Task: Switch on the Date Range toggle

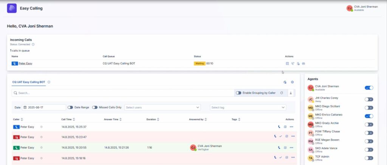Action: 70,107
